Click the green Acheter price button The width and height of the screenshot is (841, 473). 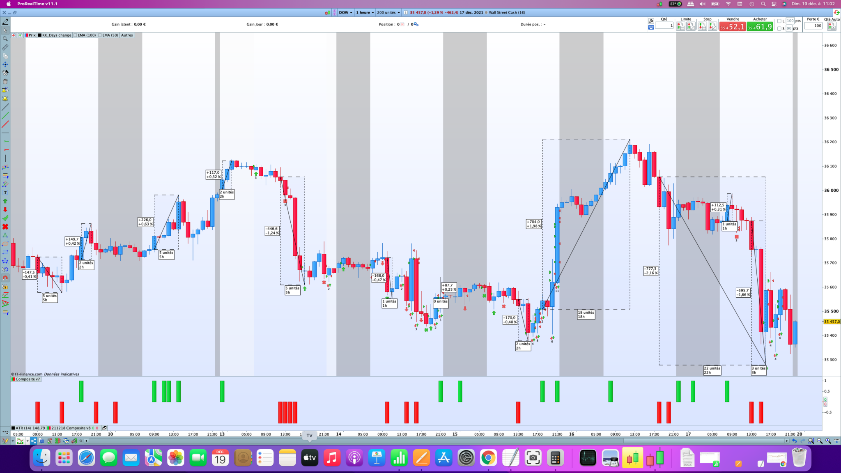pos(760,27)
